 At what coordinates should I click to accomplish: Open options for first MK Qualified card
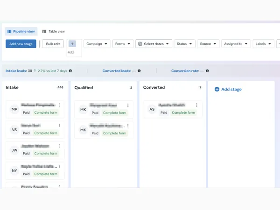coord(128,105)
